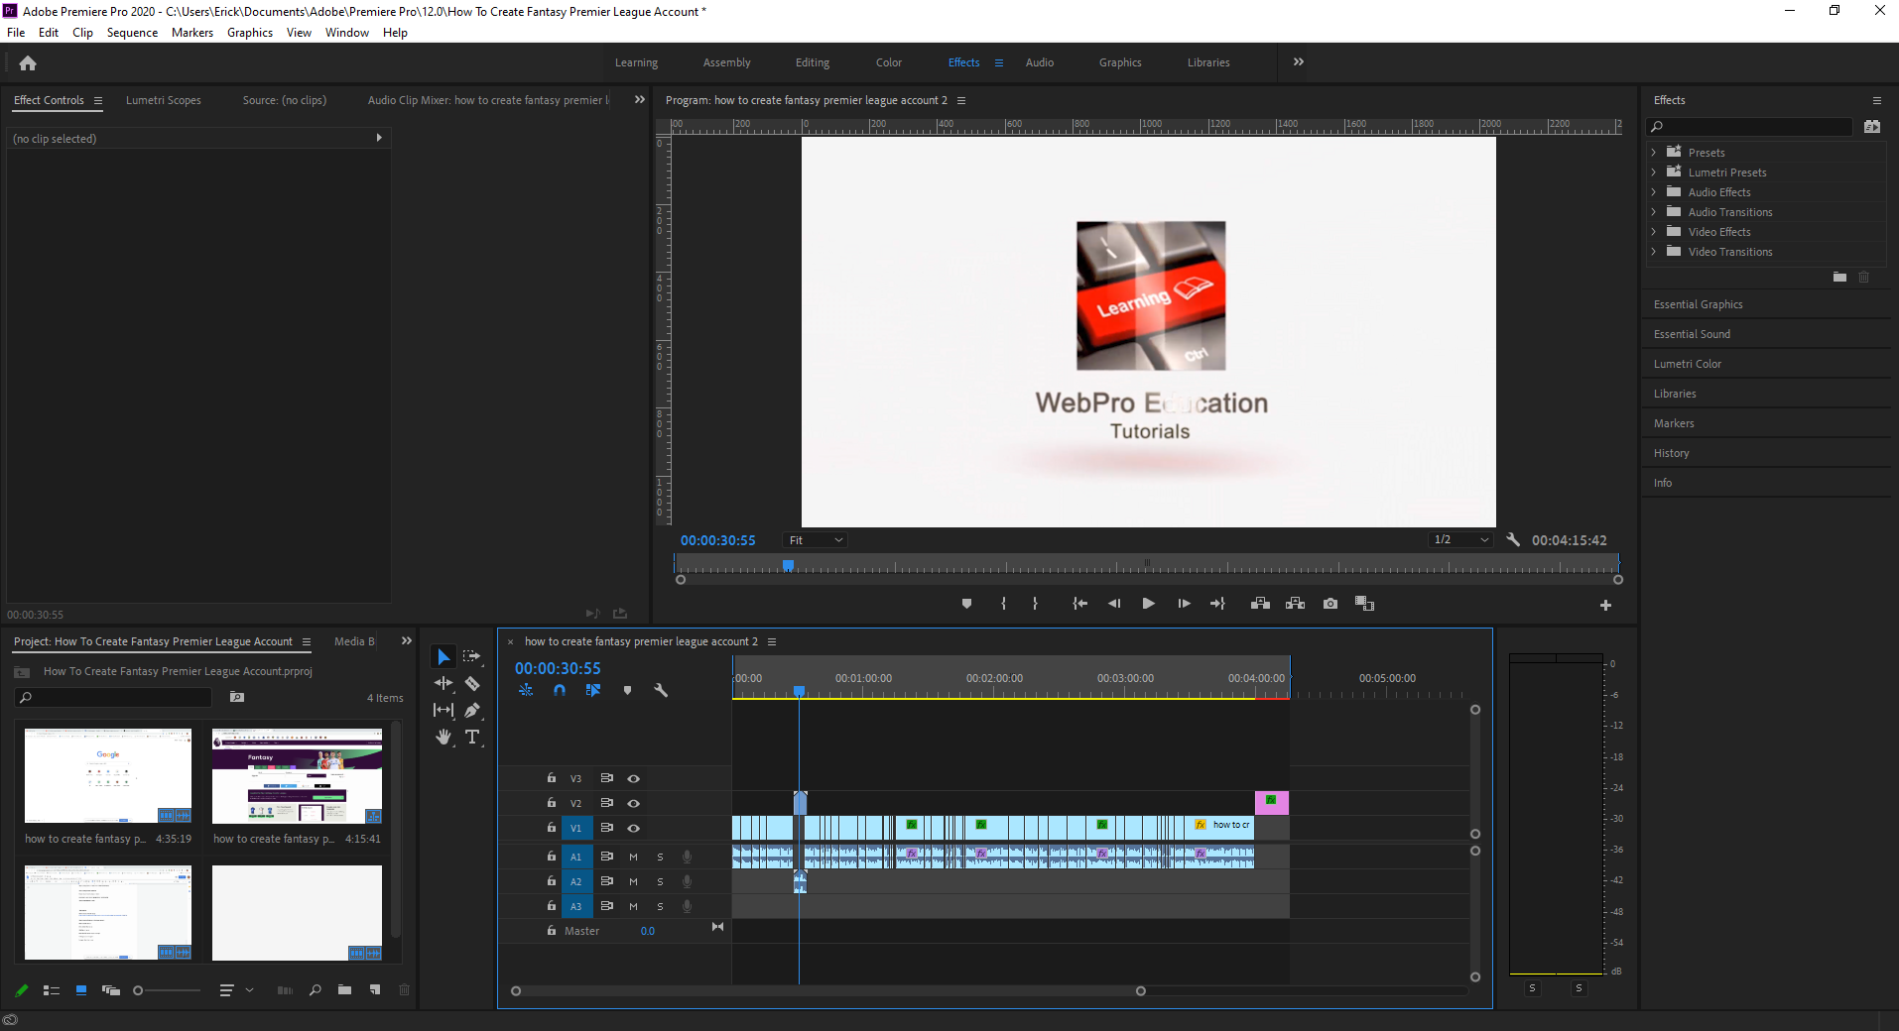
Task: Toggle Snap in timeline
Action: (x=560, y=690)
